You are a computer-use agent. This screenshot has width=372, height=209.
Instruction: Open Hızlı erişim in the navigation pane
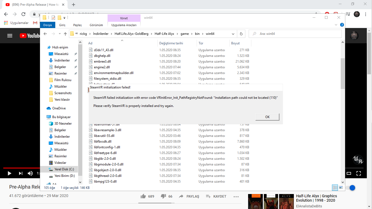click(x=60, y=47)
